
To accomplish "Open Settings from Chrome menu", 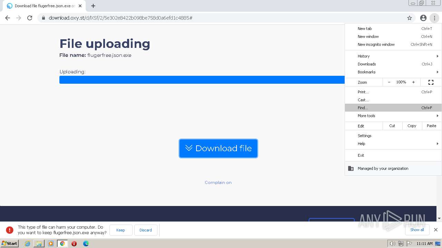I will coord(393,136).
